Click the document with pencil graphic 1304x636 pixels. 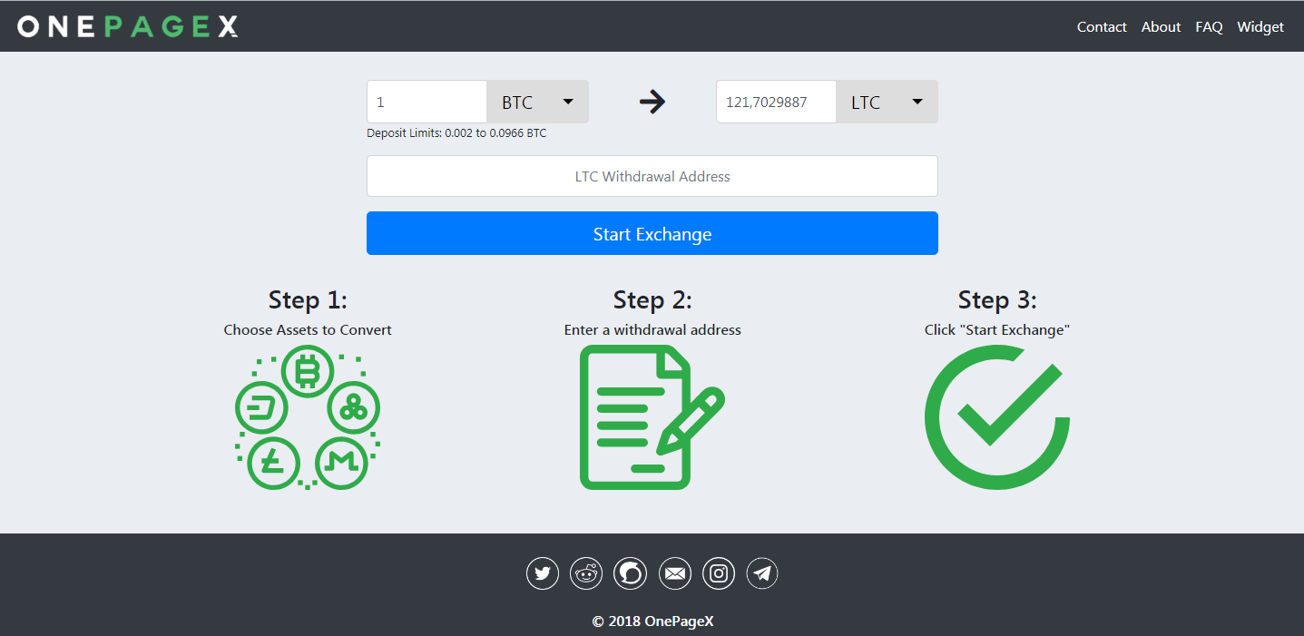point(652,417)
